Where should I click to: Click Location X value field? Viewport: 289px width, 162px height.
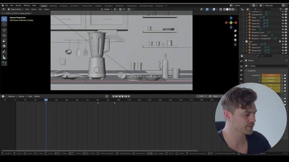click(x=271, y=75)
